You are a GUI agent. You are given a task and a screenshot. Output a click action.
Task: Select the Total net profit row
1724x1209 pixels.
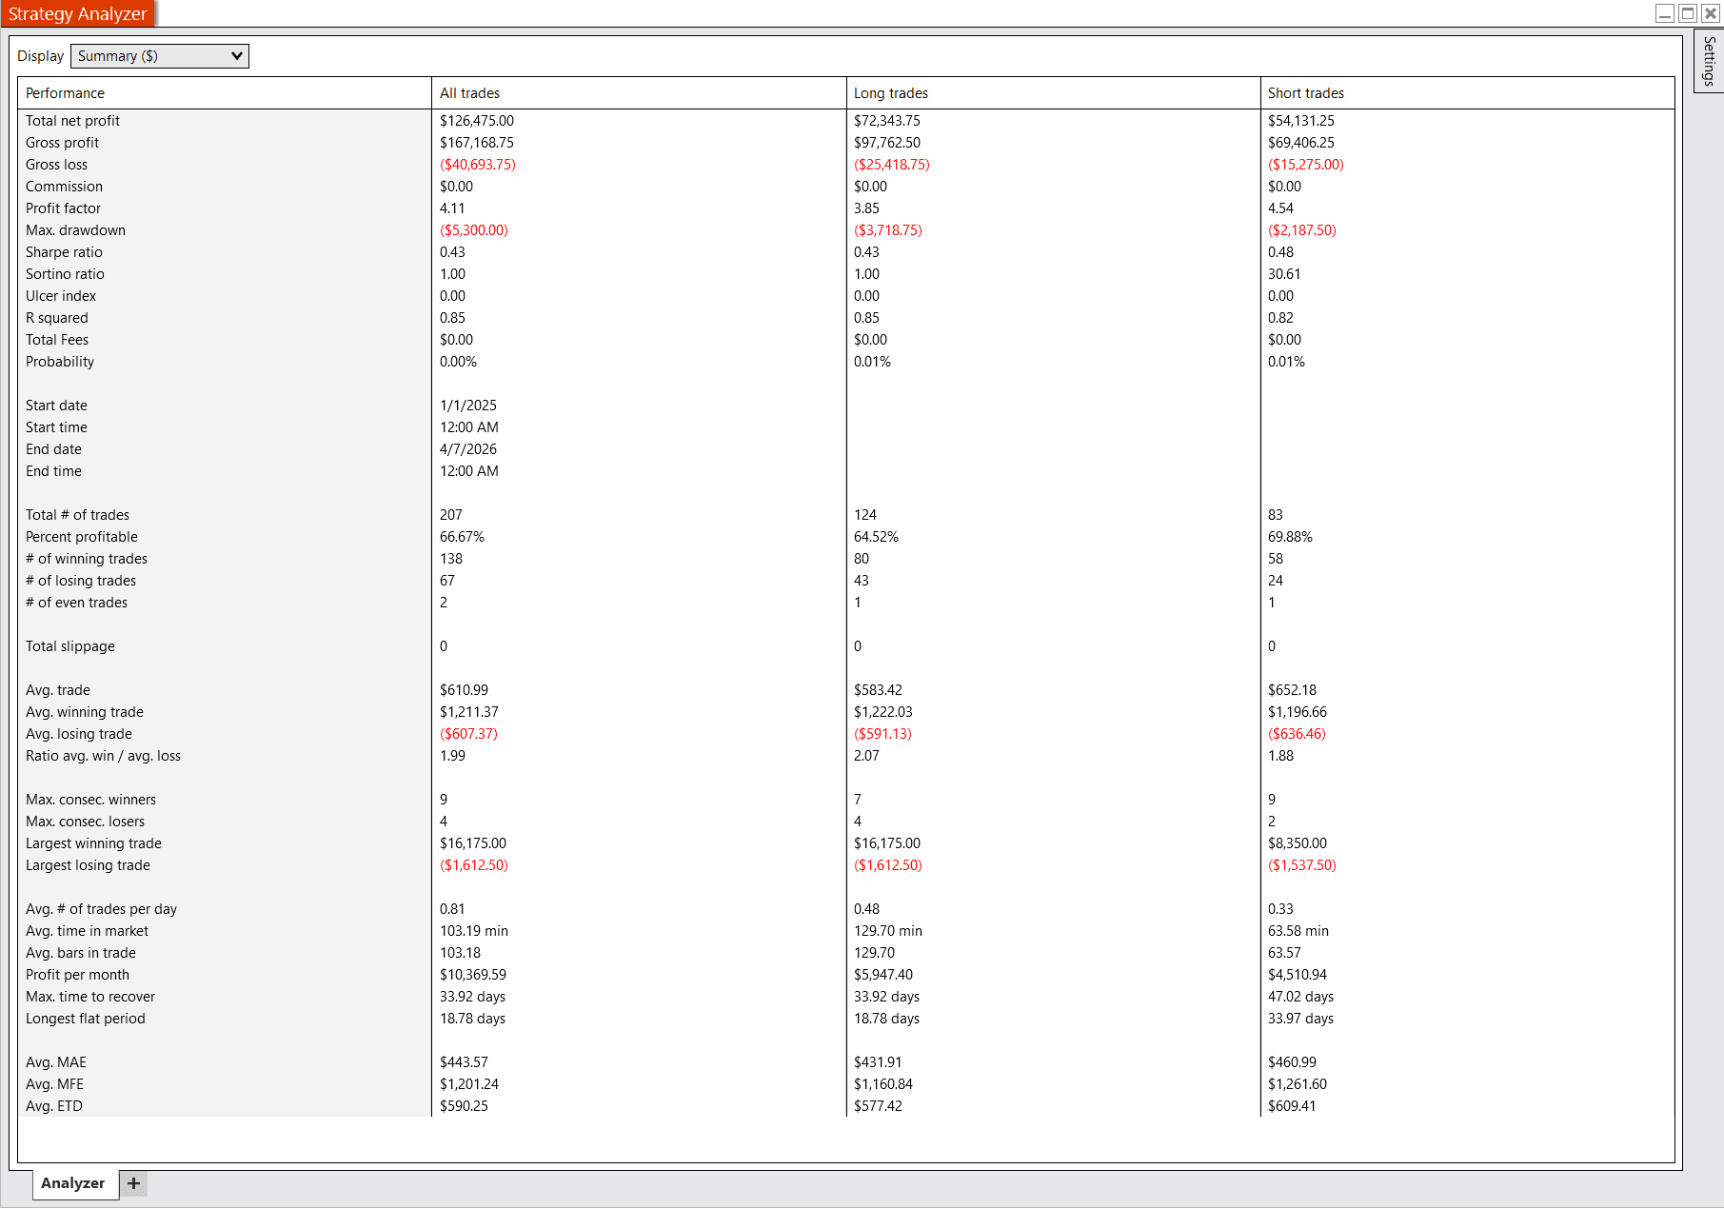(x=72, y=121)
